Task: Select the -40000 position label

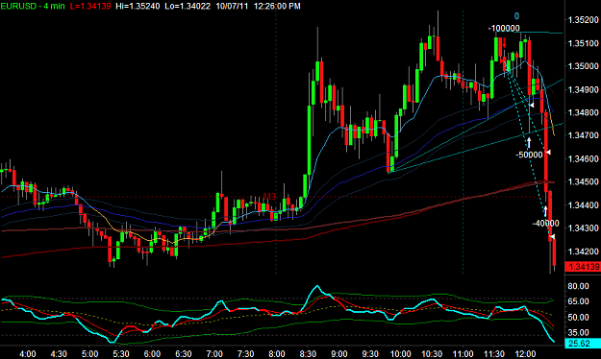Action: click(546, 223)
